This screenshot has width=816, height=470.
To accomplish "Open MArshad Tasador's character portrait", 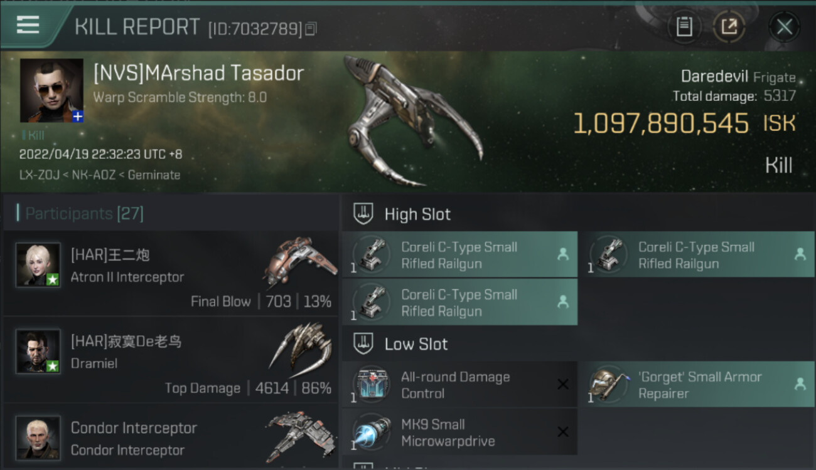I will point(51,90).
